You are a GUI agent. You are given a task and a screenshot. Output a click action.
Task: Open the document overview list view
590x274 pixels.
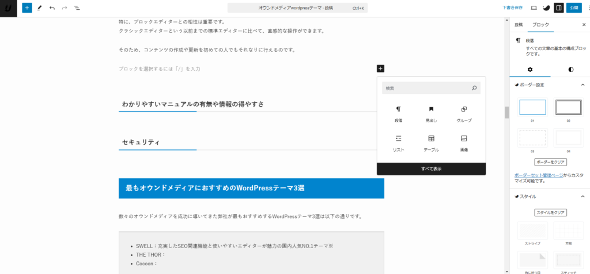click(77, 7)
